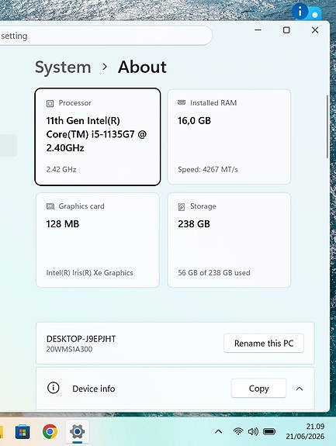
Task: Go back to System breadcrumb
Action: 63,67
